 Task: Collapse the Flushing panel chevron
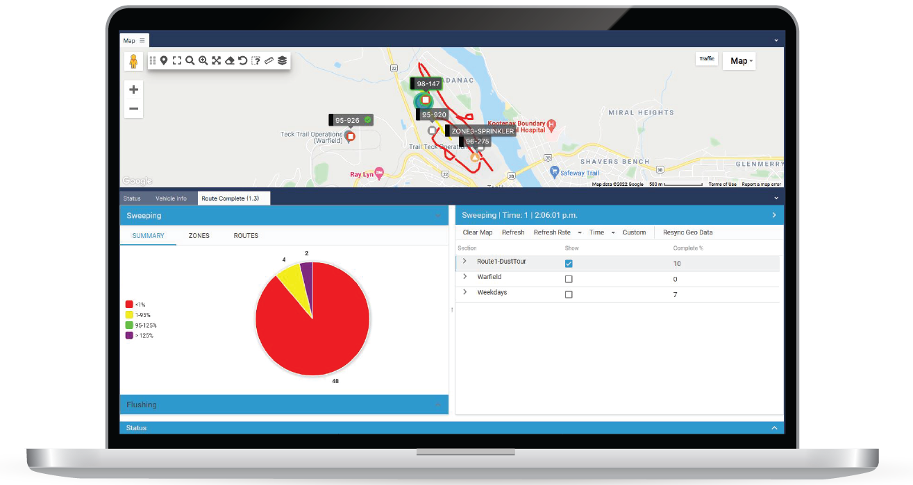(438, 405)
